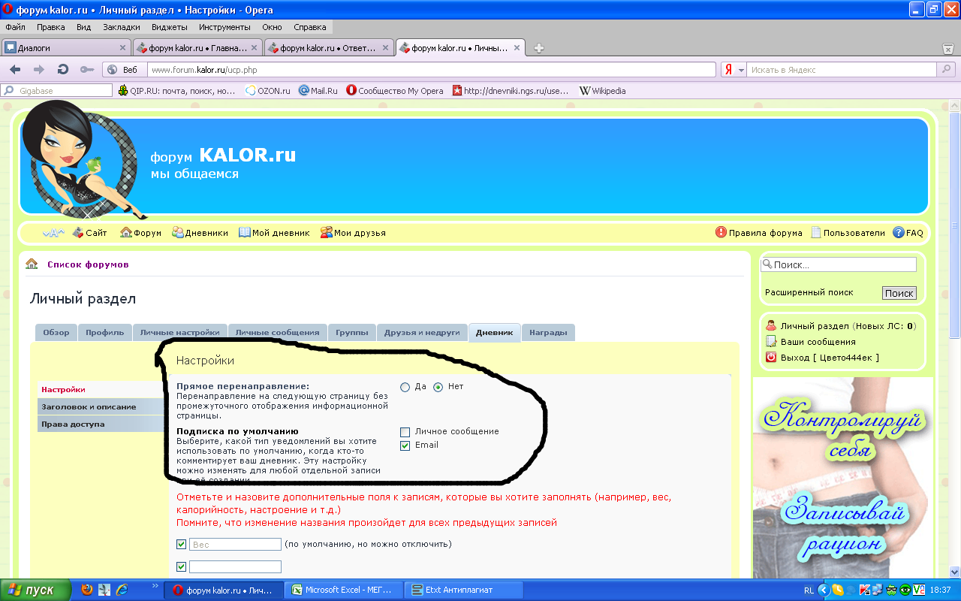Open the Закладки menu
This screenshot has height=601, width=961.
[121, 27]
